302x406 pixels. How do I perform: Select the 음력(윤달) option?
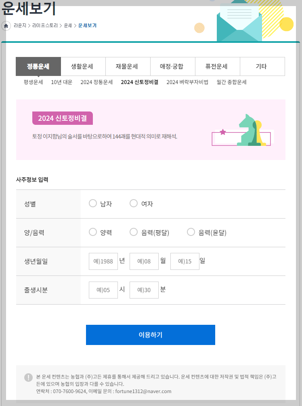[191, 232]
